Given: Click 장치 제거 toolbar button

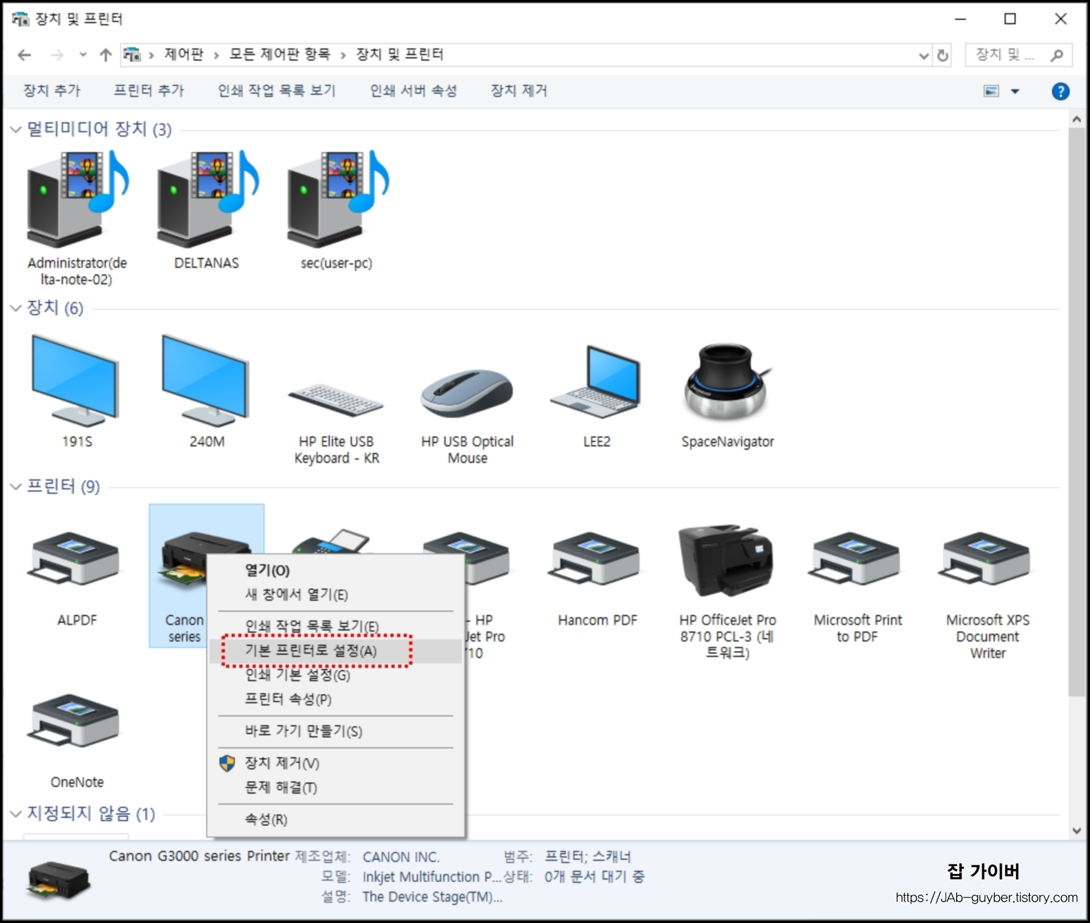Looking at the screenshot, I should [x=519, y=91].
